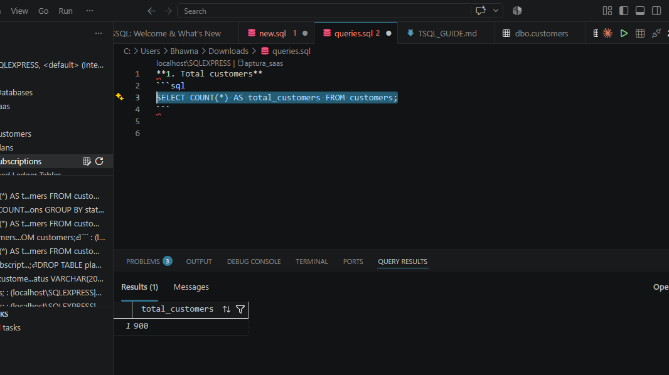The height and width of the screenshot is (375, 669).
Task: Open Copilot chat from the title bar
Action: (x=481, y=11)
